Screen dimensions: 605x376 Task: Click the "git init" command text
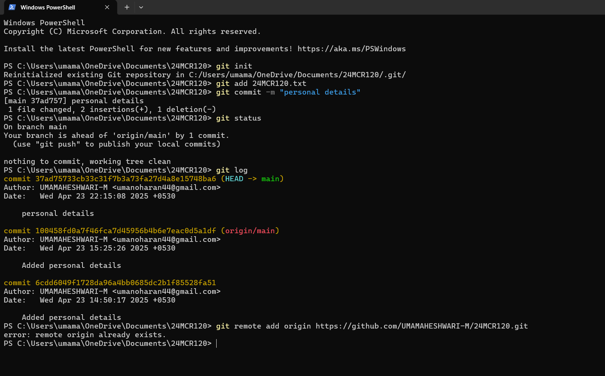pyautogui.click(x=234, y=66)
